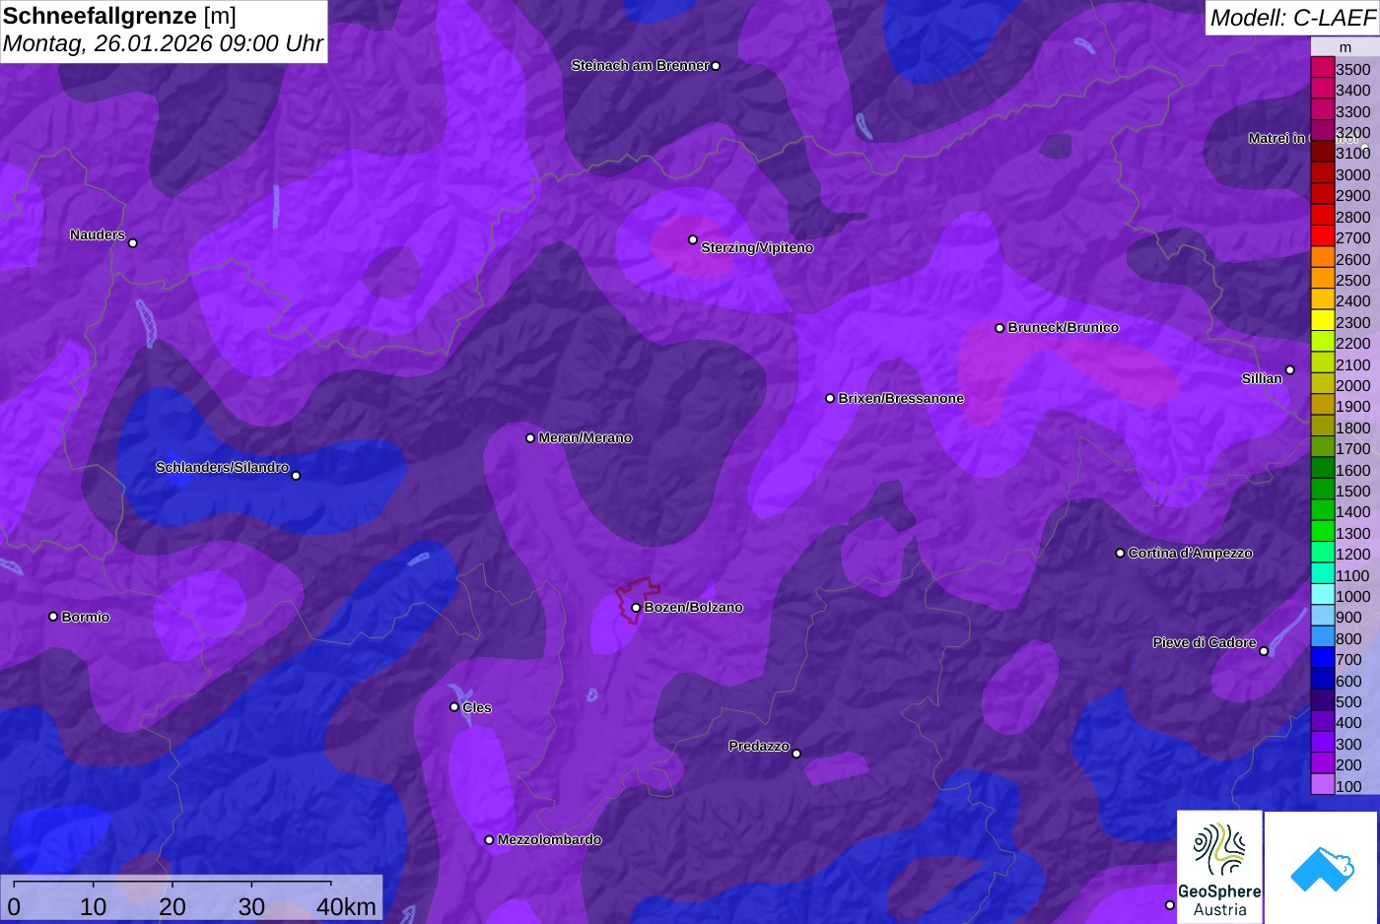The image size is (1380, 924).
Task: Click the Nauders place label
Action: coord(98,234)
